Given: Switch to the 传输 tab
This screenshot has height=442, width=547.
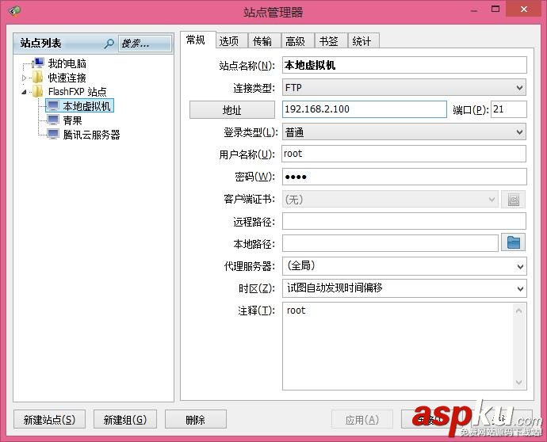Looking at the screenshot, I should (x=264, y=41).
